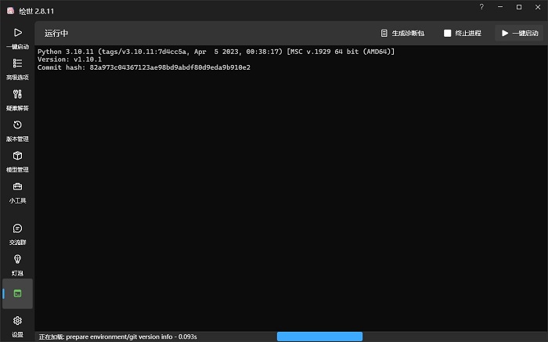
Task: Select the green console icon in sidebar
Action: pyautogui.click(x=17, y=293)
